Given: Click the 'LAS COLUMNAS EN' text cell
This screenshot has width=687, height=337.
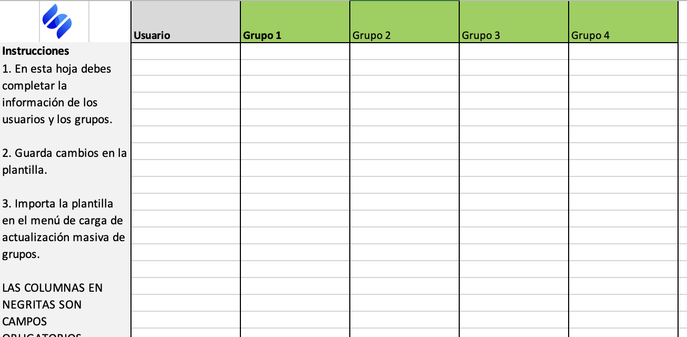Looking at the screenshot, I should click(53, 288).
